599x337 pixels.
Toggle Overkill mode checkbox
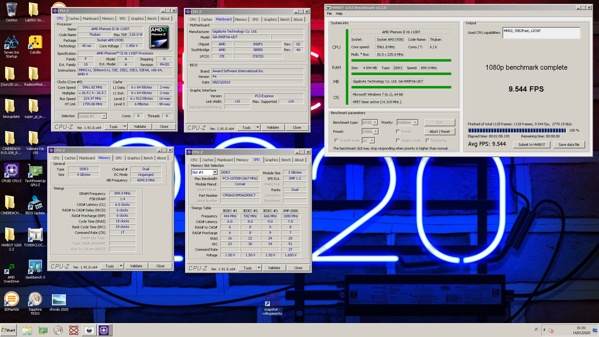336,141
